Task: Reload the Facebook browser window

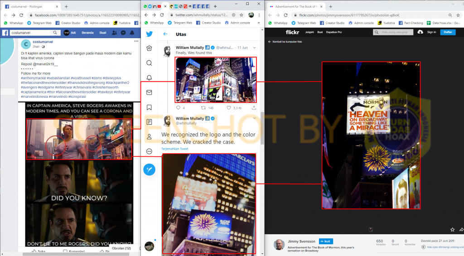Action: [21, 15]
